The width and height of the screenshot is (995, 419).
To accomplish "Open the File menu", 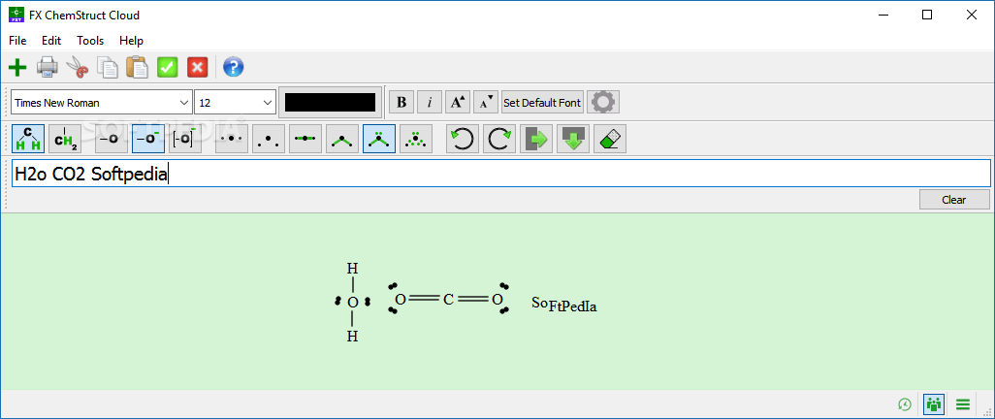I will point(17,41).
